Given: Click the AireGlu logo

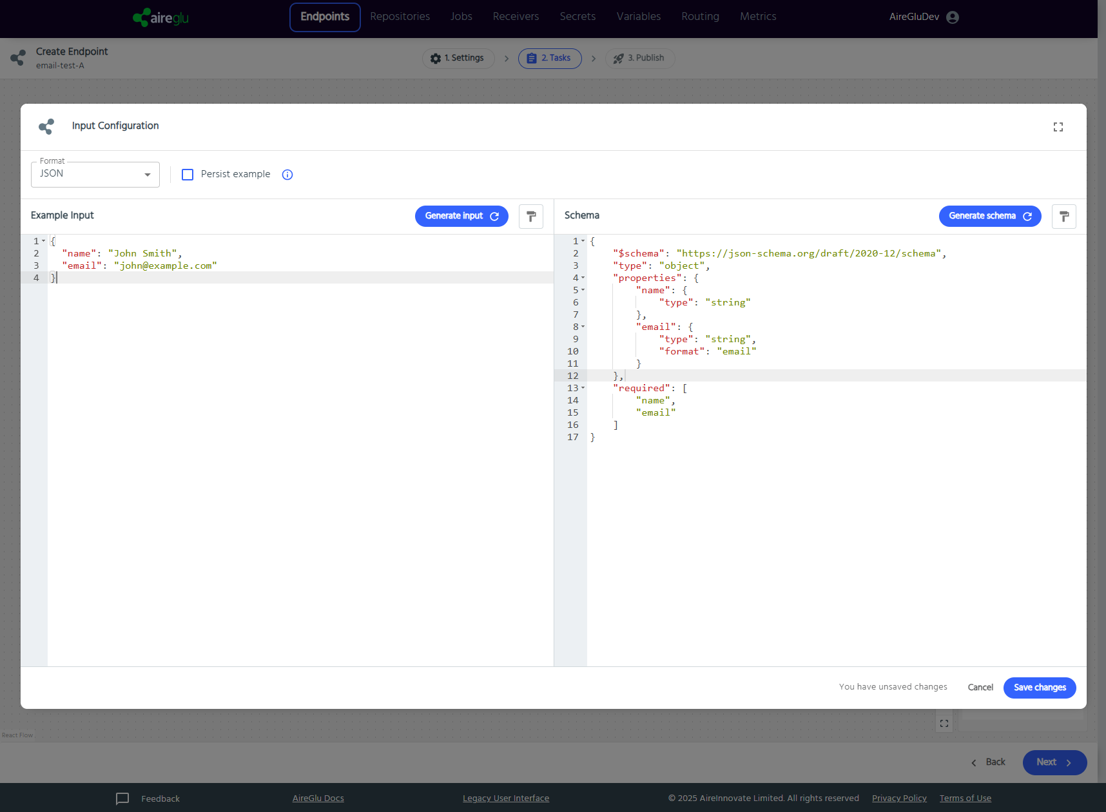Looking at the screenshot, I should (x=160, y=17).
